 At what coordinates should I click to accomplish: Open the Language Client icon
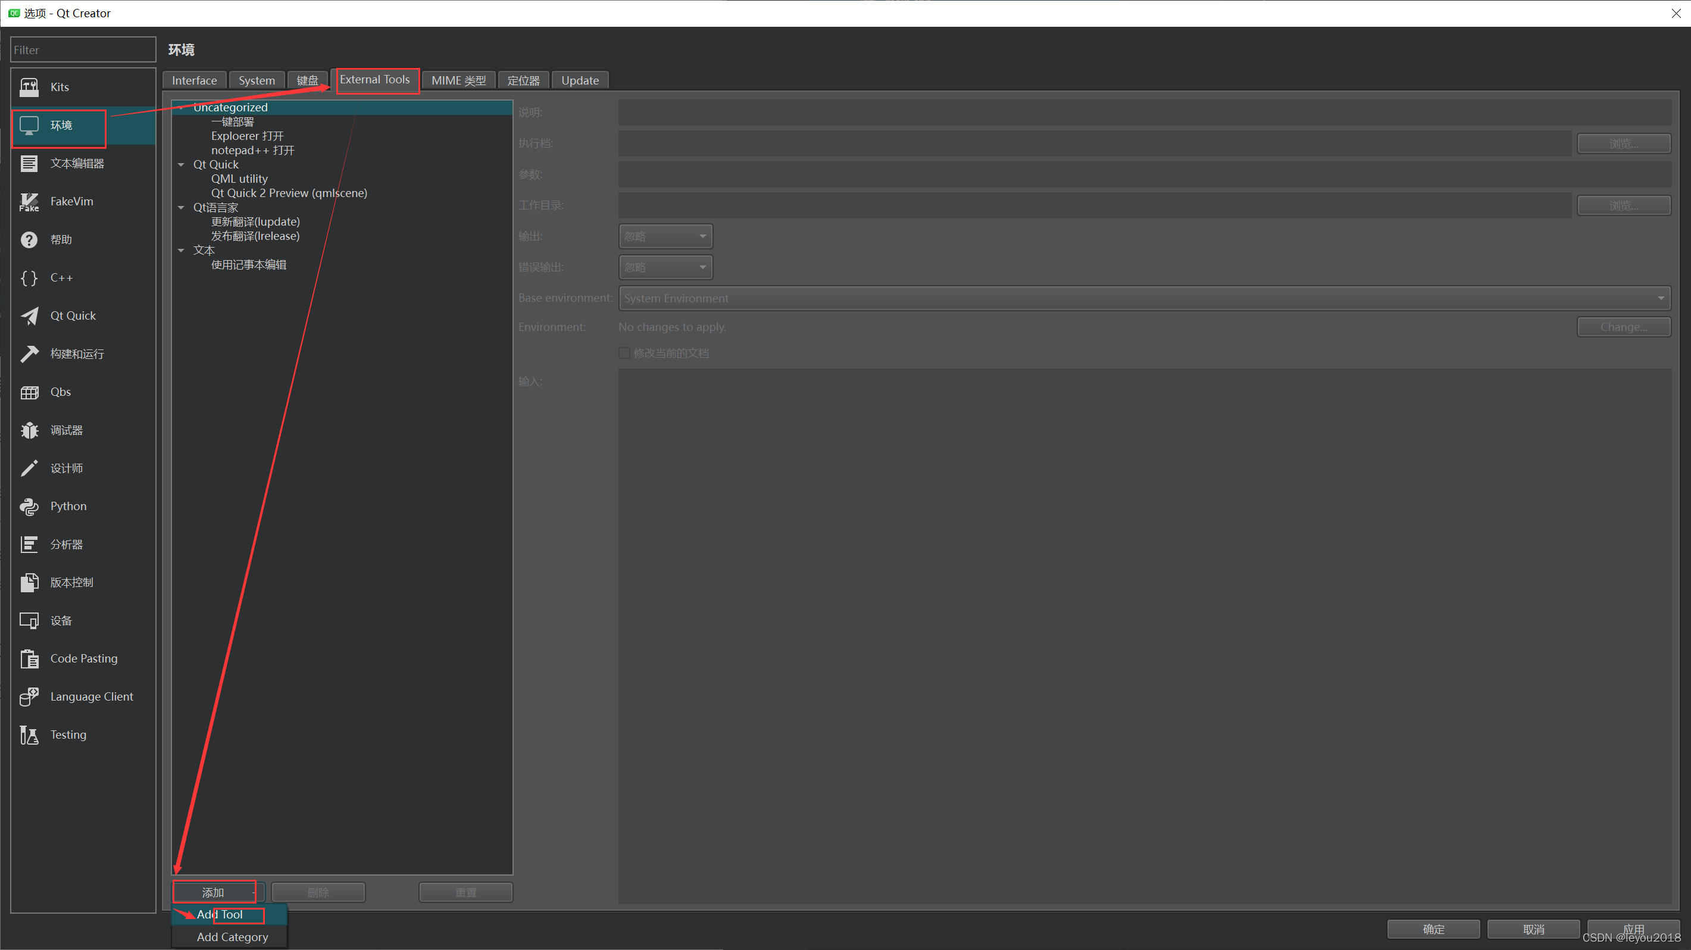(x=29, y=696)
